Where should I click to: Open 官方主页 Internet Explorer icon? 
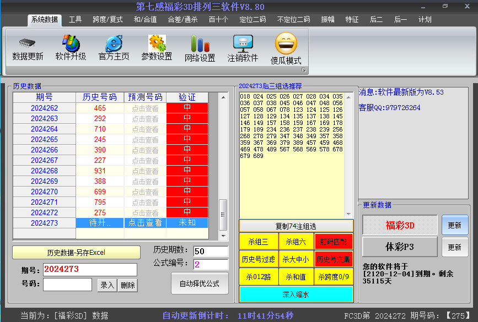click(x=114, y=43)
